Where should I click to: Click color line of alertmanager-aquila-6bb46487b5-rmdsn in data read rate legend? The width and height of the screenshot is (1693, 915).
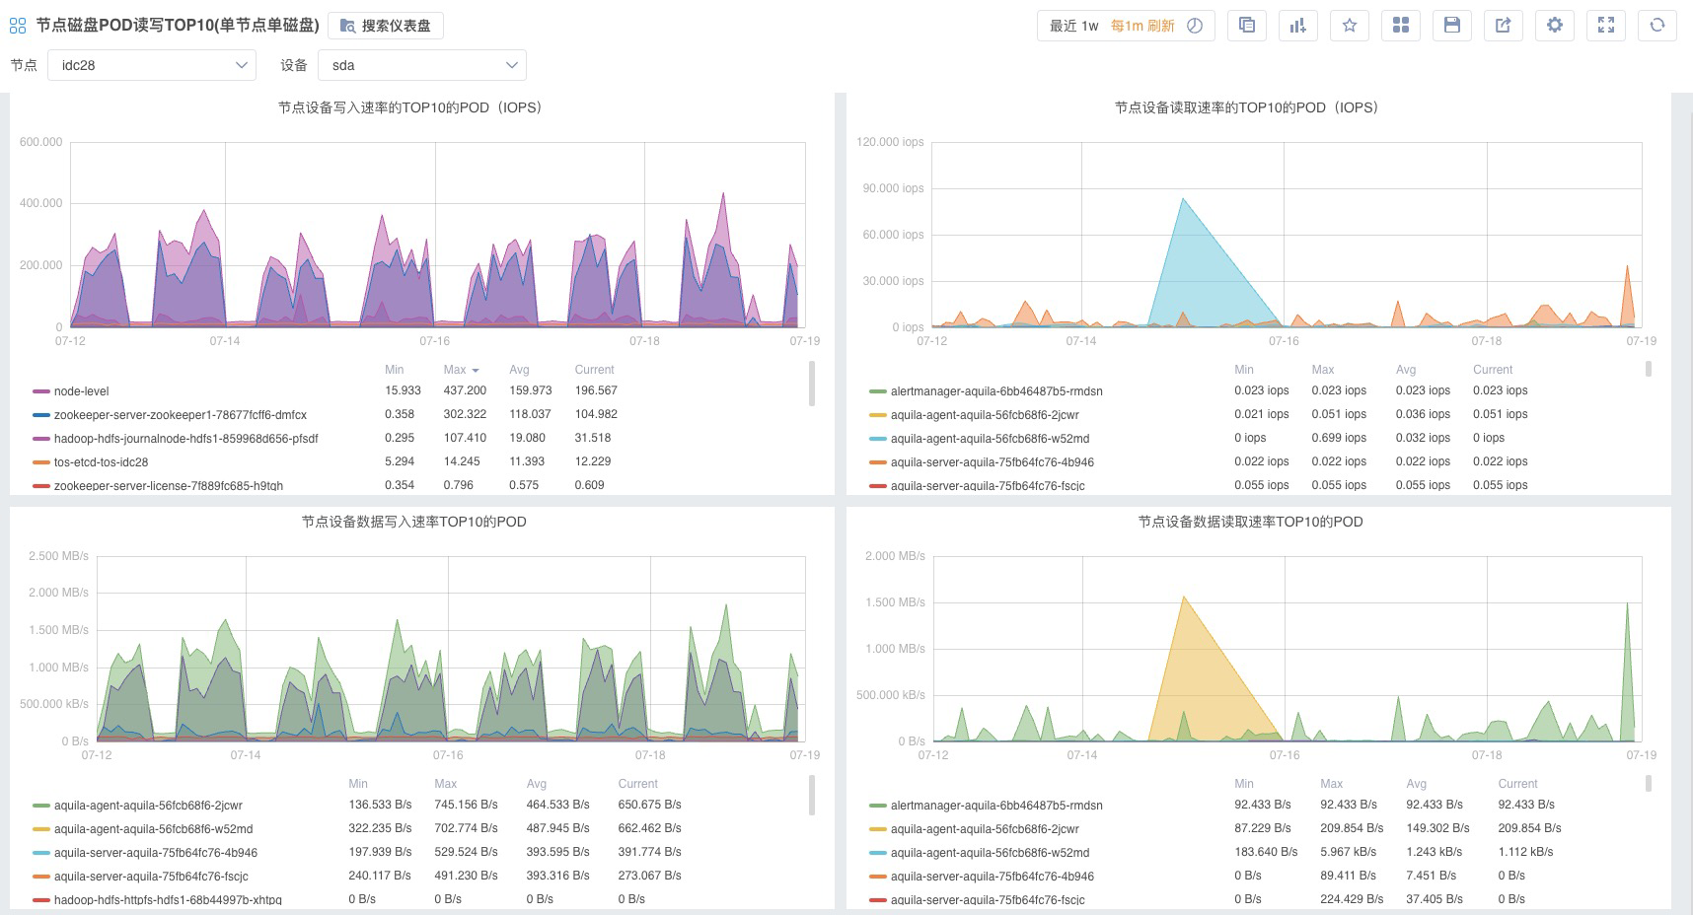(877, 806)
